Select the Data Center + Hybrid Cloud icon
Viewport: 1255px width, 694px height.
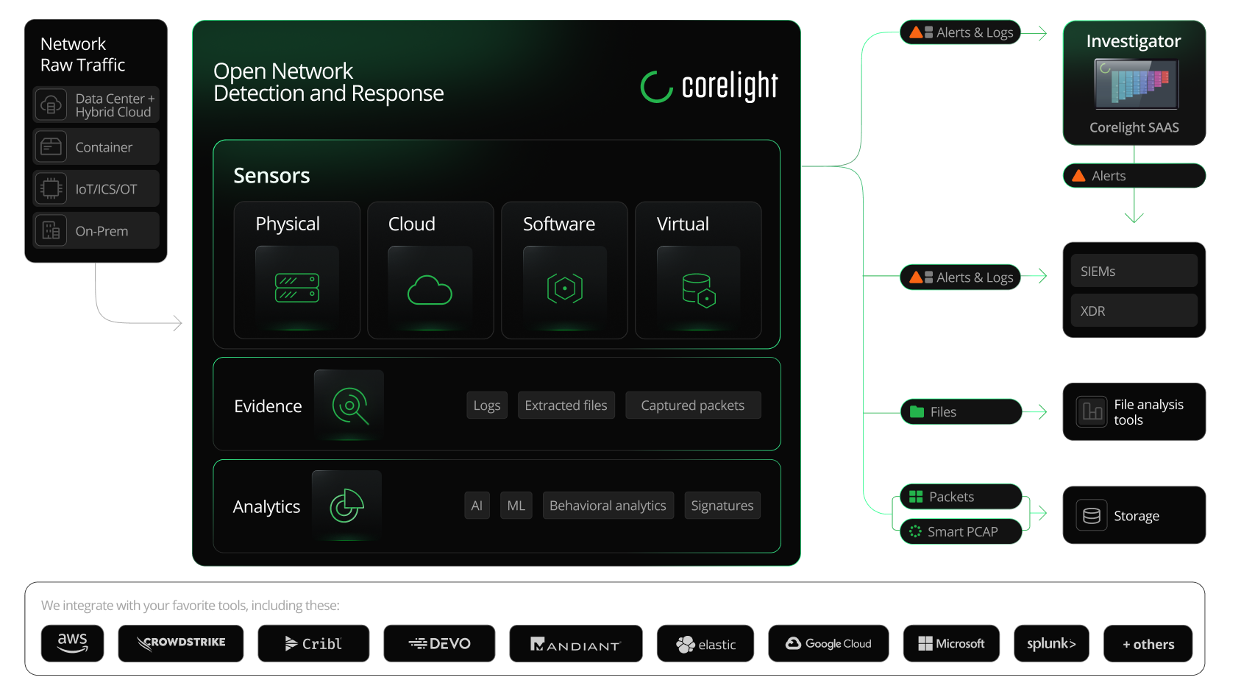point(51,105)
